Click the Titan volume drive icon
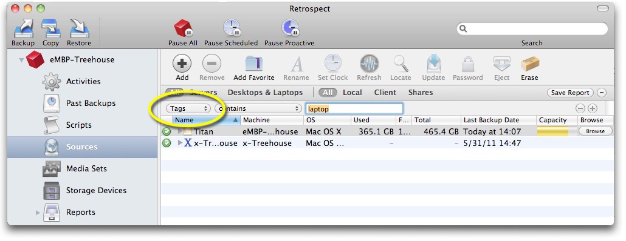626x241 pixels. tap(188, 131)
